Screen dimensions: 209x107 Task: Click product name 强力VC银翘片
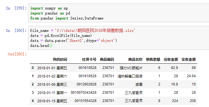(131, 68)
